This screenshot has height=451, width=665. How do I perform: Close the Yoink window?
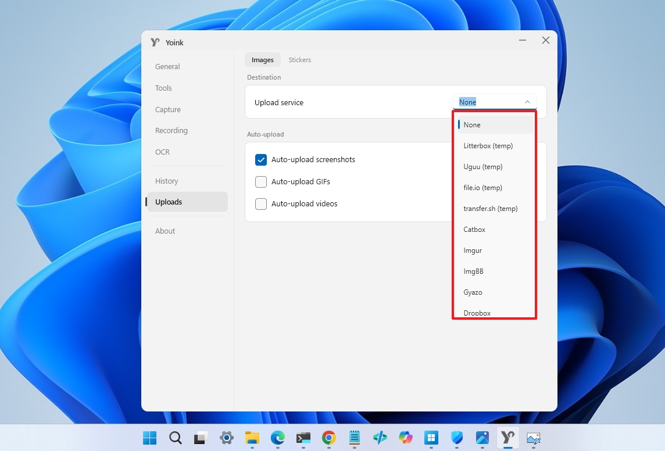(546, 40)
